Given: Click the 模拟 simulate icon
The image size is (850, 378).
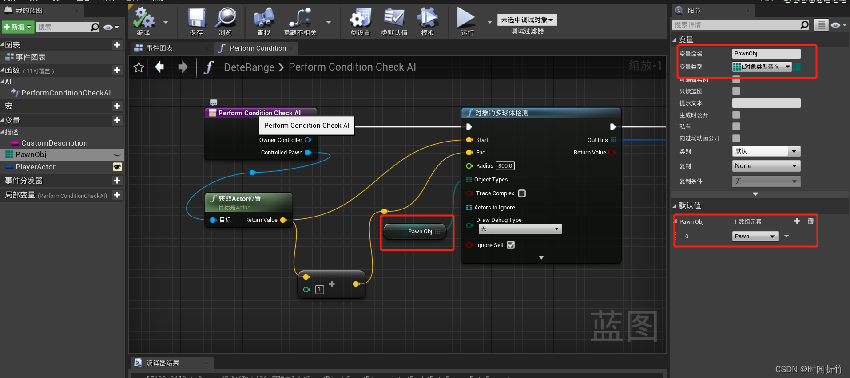Looking at the screenshot, I should coord(428,21).
